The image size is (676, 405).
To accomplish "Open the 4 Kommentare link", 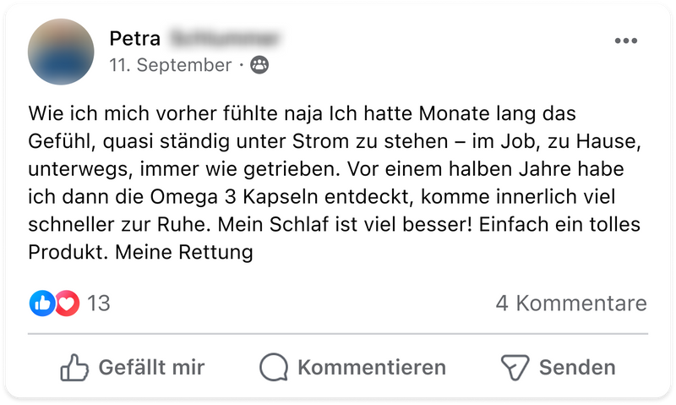I will click(x=571, y=304).
